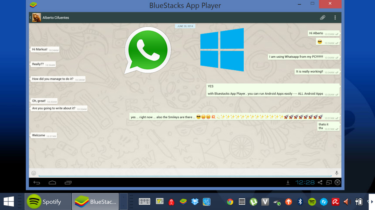Screen dimensions: 375x210
Task: Expand the taskbar overflow arrow
Action: tap(372, 202)
